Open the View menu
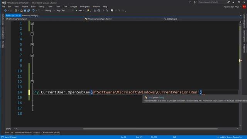Viewport: 247px width, 139px height. (x=16, y=7)
